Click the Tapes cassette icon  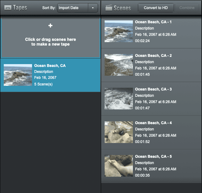click(8, 8)
